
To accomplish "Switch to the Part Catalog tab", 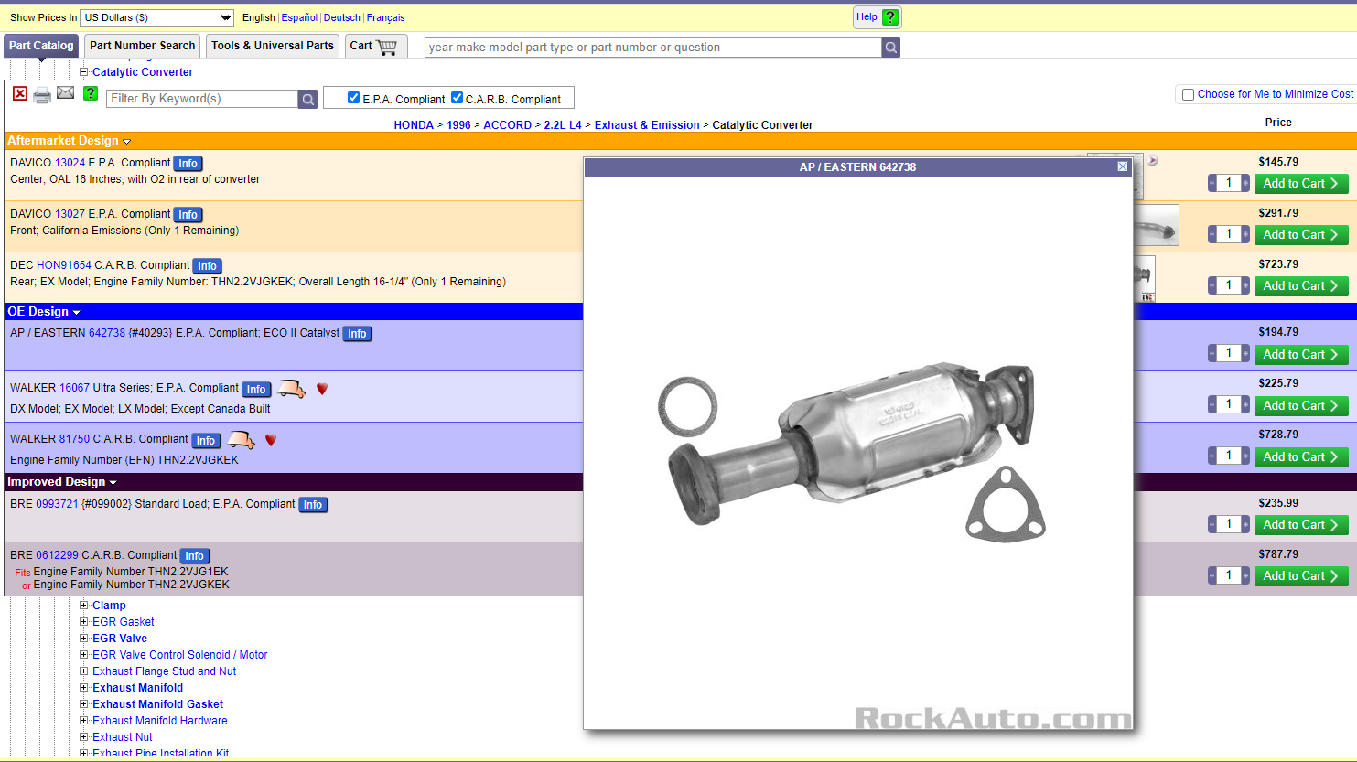I will [41, 46].
